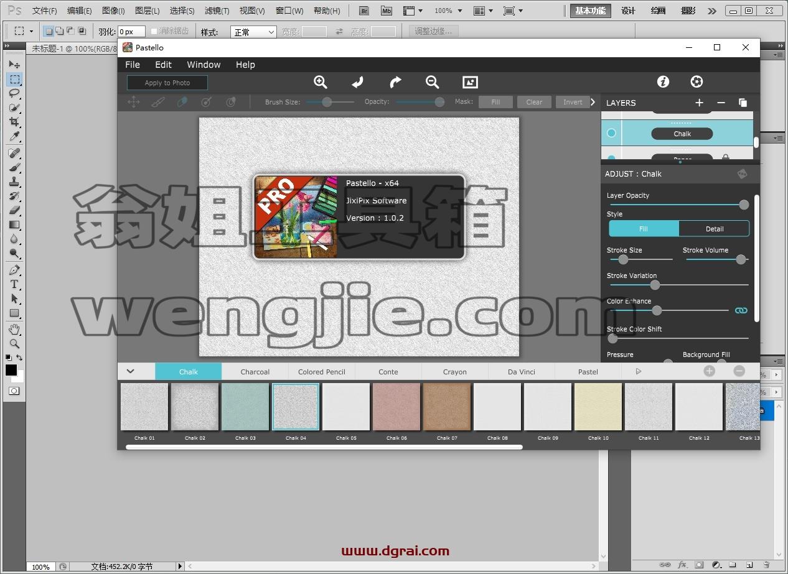Adjust the Stroke Variation slider handle

point(655,285)
